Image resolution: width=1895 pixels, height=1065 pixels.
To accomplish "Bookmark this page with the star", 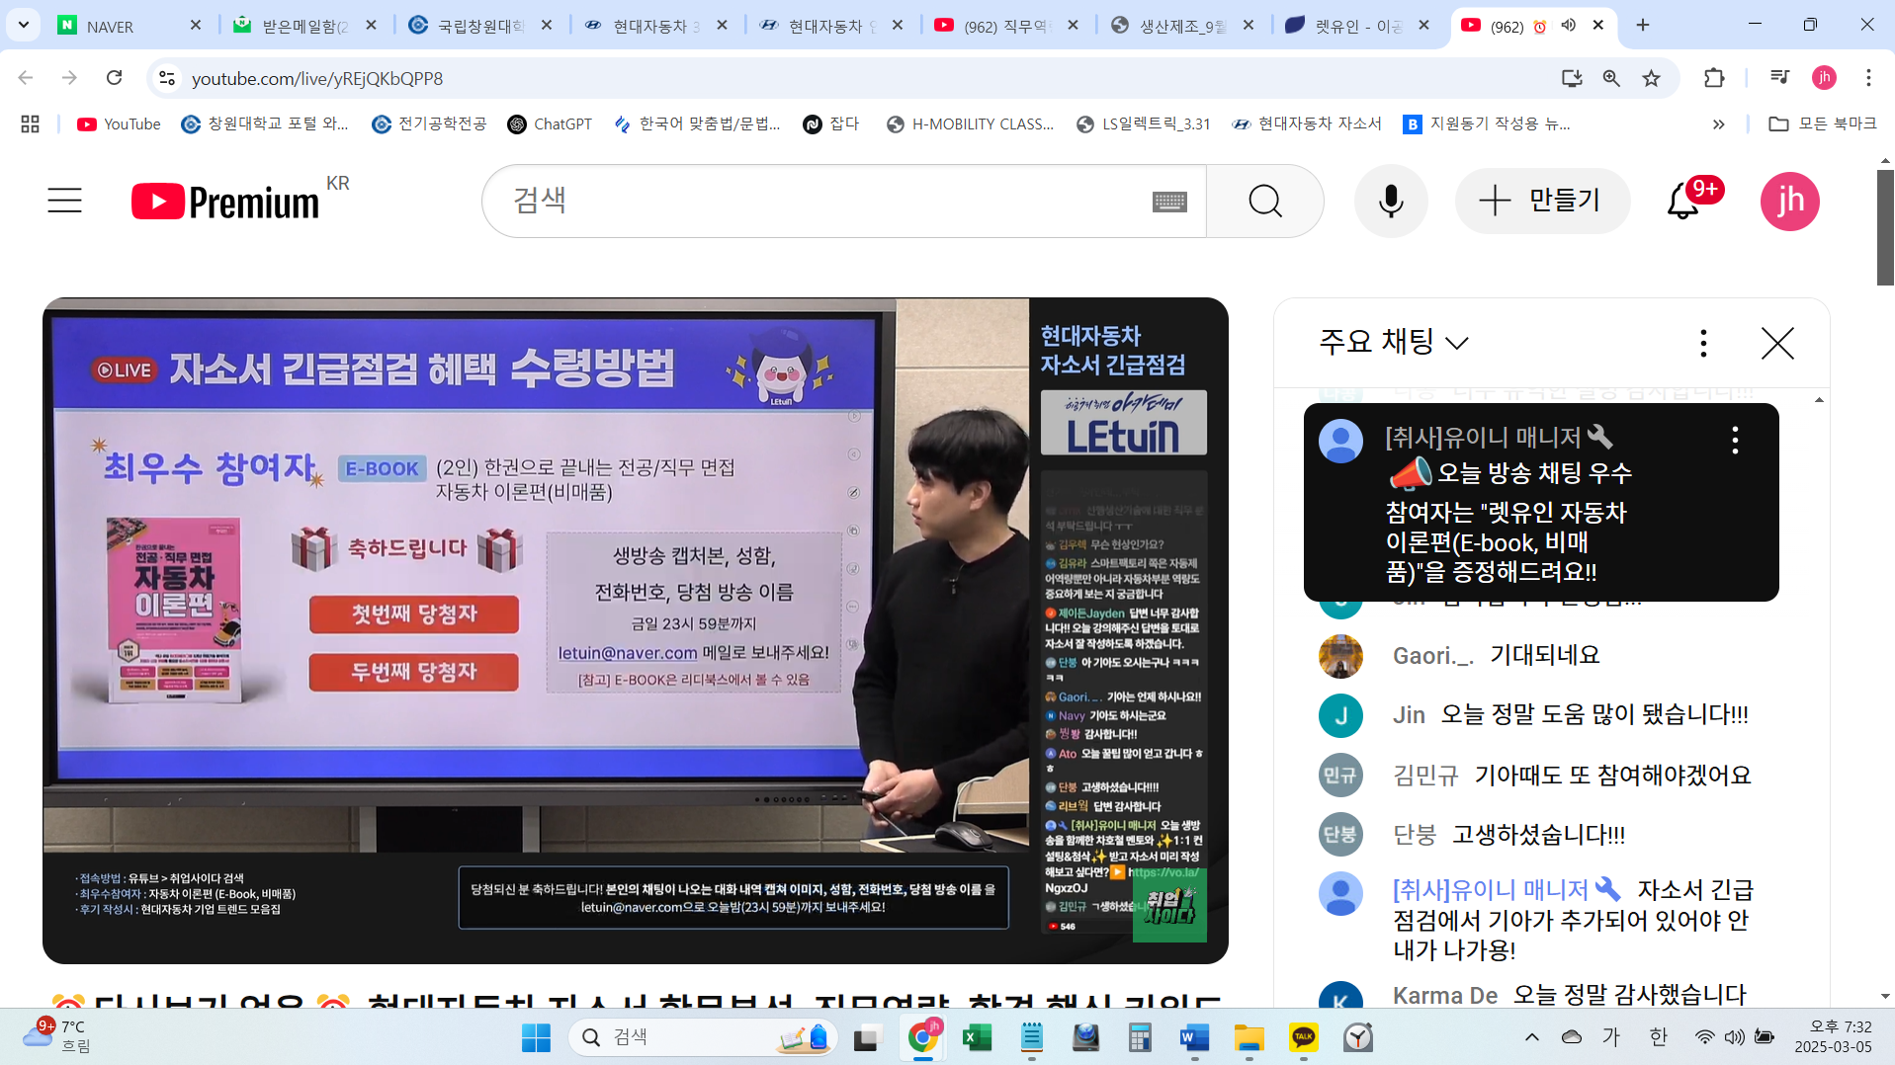I will (1652, 78).
